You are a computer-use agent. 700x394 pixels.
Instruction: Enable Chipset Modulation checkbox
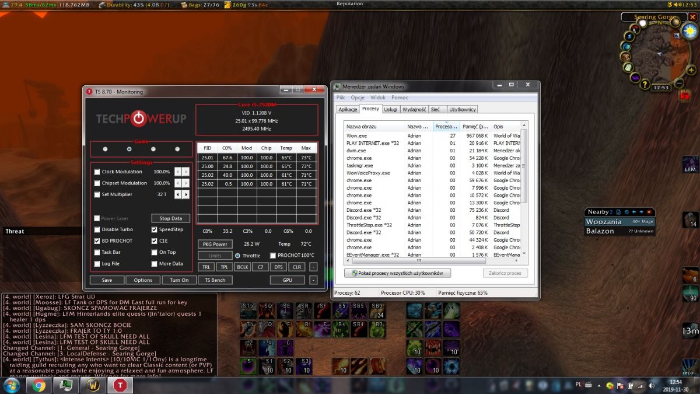pos(97,183)
